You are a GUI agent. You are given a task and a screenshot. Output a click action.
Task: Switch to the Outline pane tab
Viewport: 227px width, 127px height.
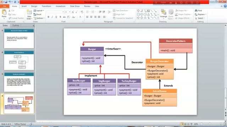tap(16, 25)
